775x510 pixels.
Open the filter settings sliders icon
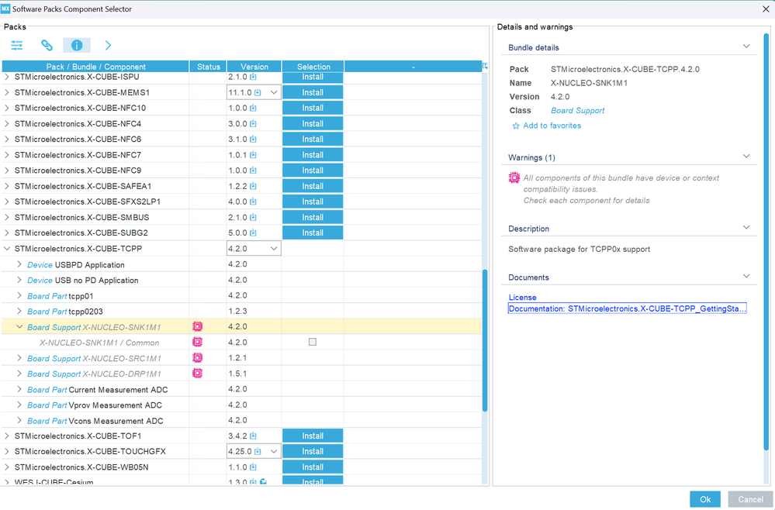[x=17, y=46]
